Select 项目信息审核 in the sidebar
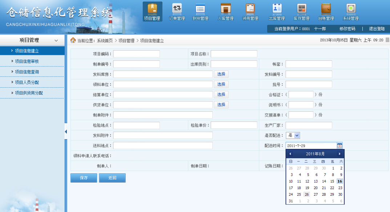Screen dimensions: 390x212 coord(27,61)
